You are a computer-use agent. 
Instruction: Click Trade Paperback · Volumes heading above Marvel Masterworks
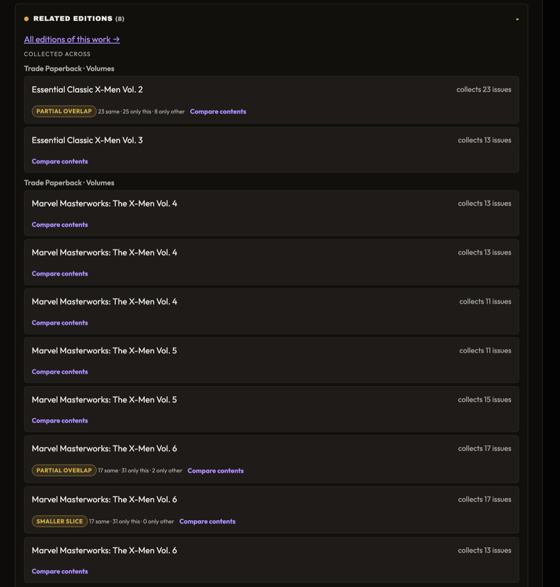click(x=69, y=183)
